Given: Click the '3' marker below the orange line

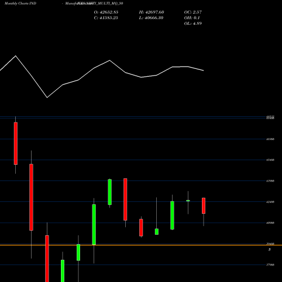Looking at the screenshot, I should click(x=270, y=250).
